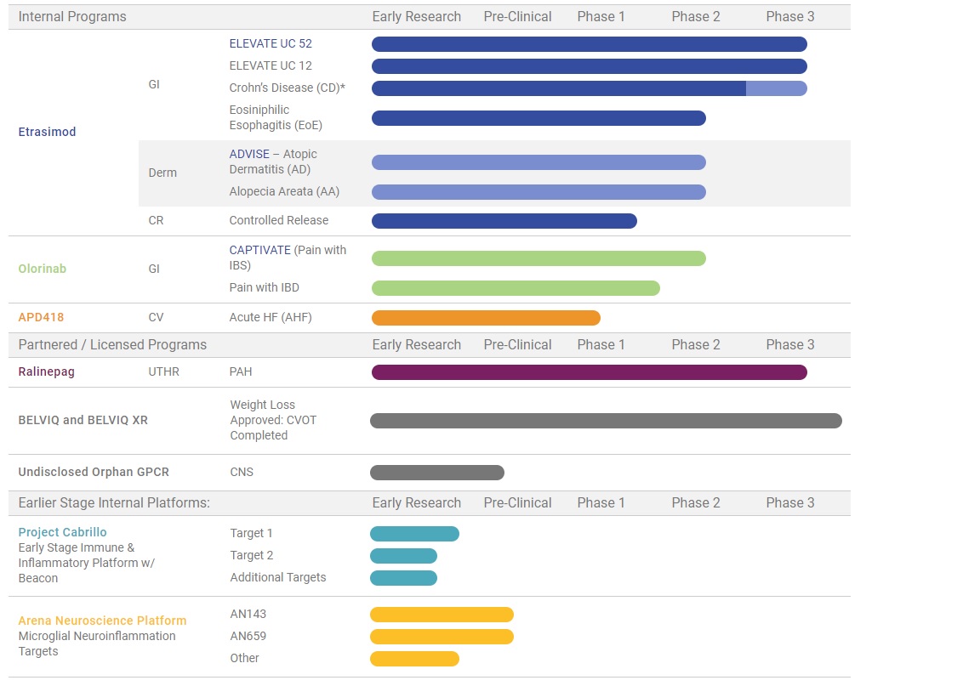The height and width of the screenshot is (686, 980).
Task: Open the Project Cabrillo heading
Action: (x=62, y=532)
